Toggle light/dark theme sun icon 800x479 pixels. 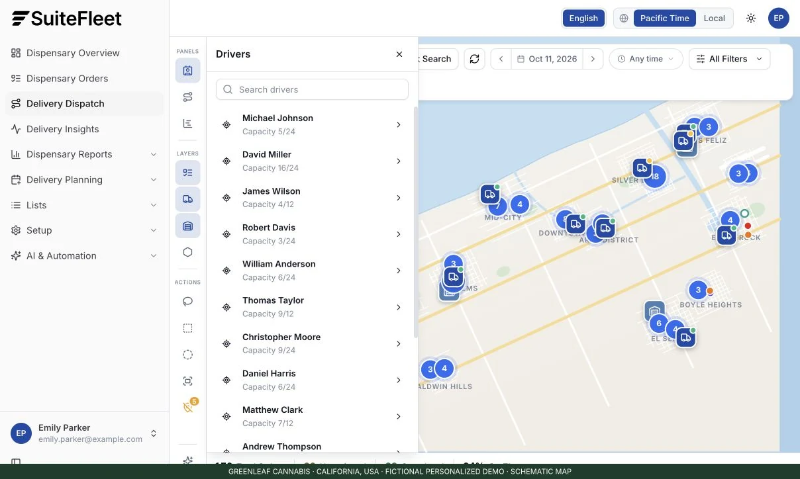coord(751,19)
